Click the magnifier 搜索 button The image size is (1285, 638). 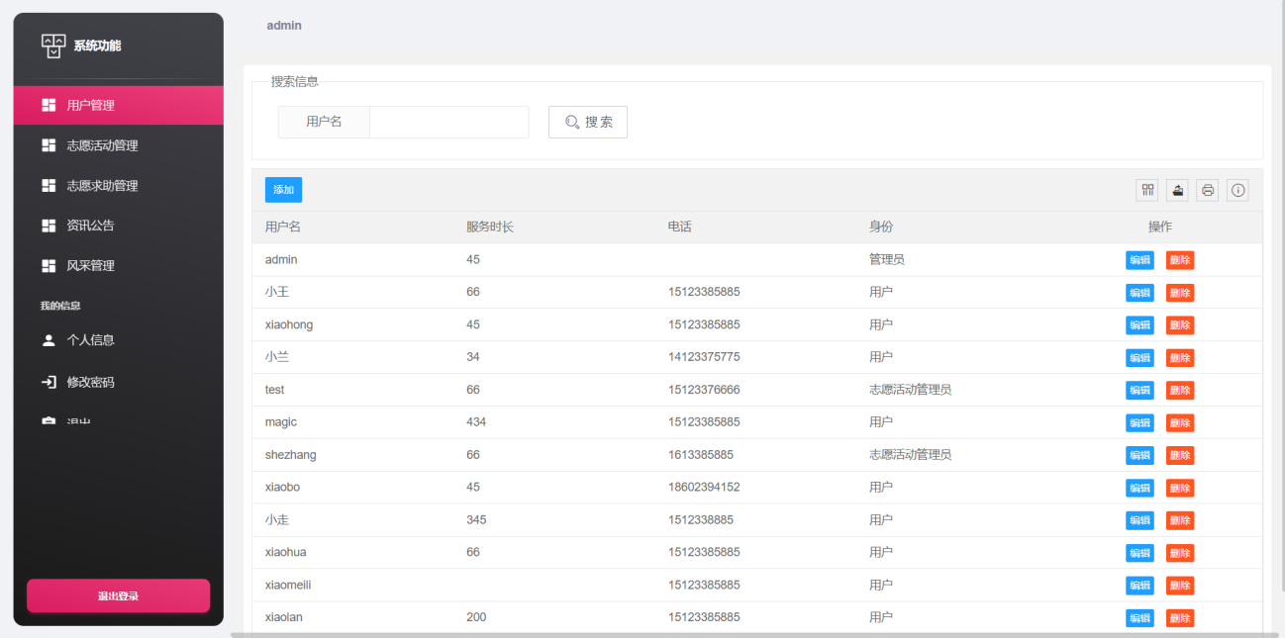pyautogui.click(x=588, y=122)
